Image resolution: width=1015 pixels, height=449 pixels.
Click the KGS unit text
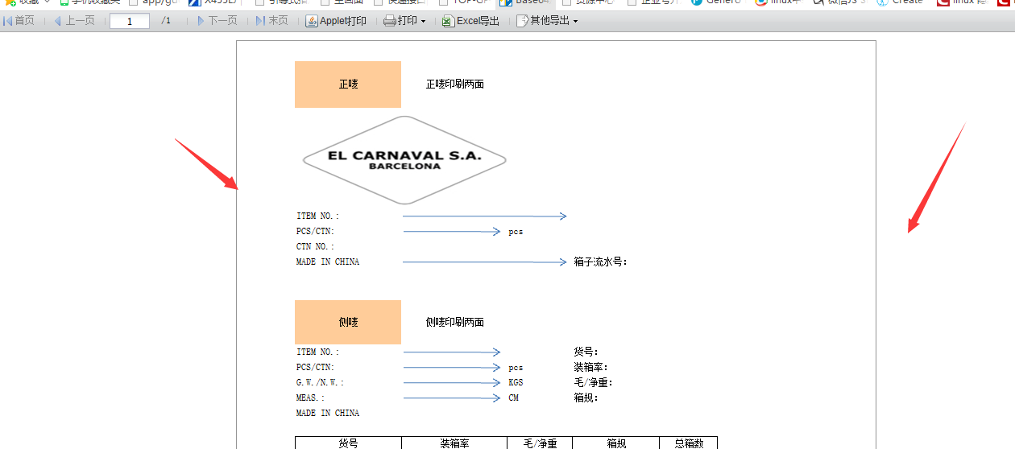[516, 382]
